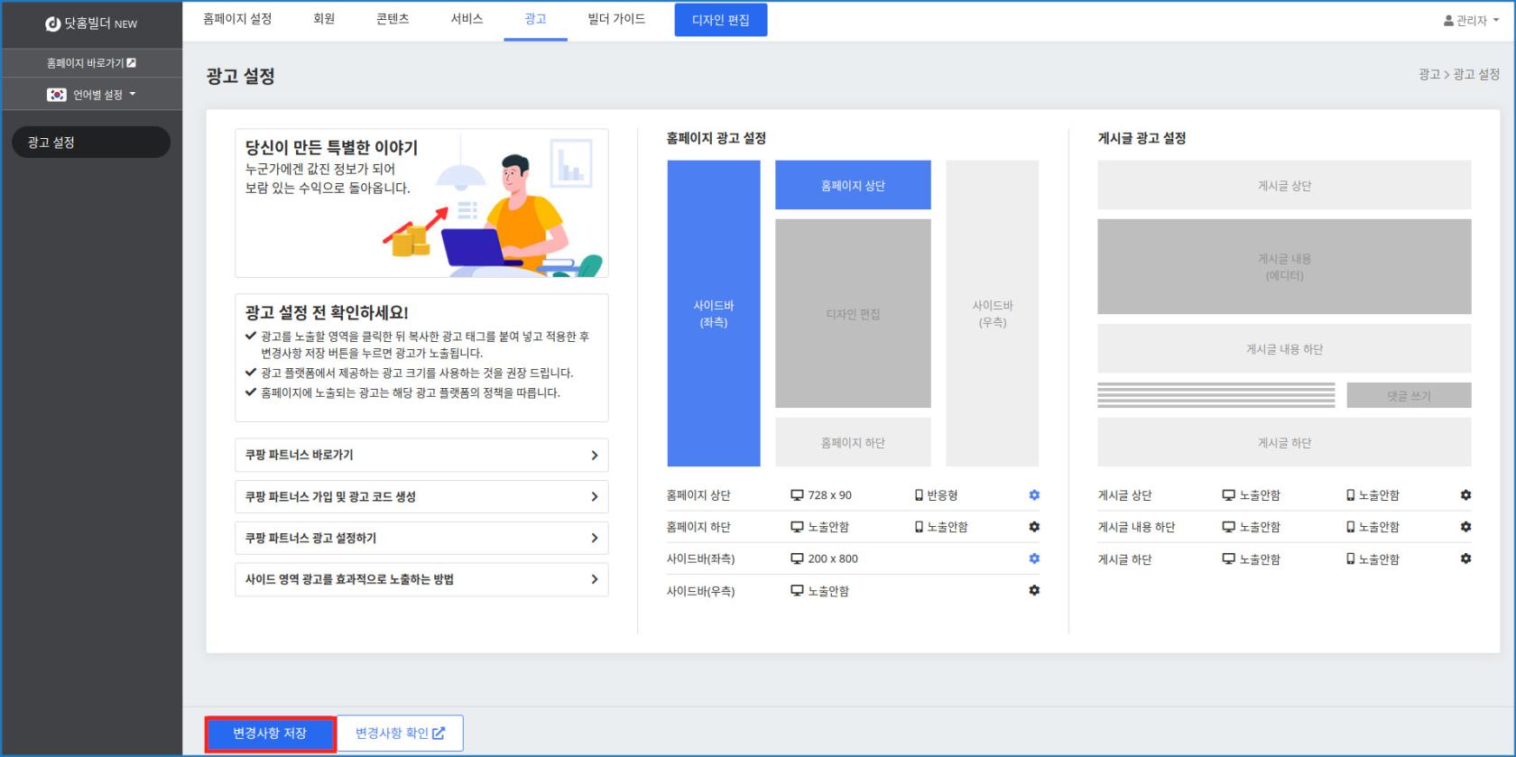Expand 쿠팡 파트너스 바로가기 item
This screenshot has height=757, width=1516.
421,455
